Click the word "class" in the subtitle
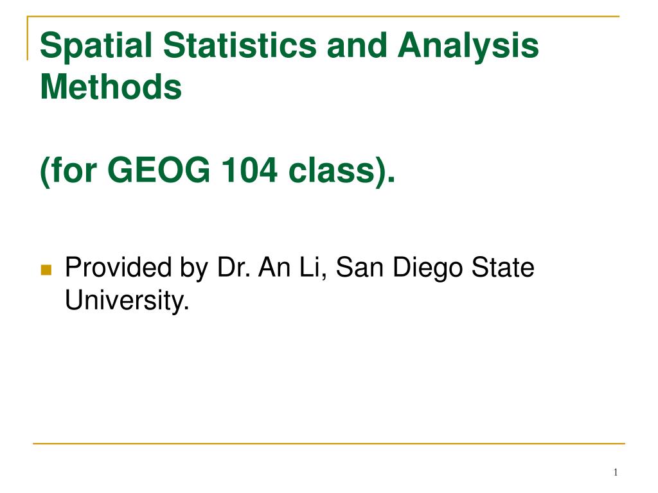 tap(332, 169)
